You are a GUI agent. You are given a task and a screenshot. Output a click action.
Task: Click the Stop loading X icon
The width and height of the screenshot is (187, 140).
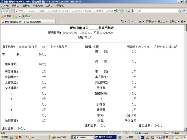click(x=129, y=11)
